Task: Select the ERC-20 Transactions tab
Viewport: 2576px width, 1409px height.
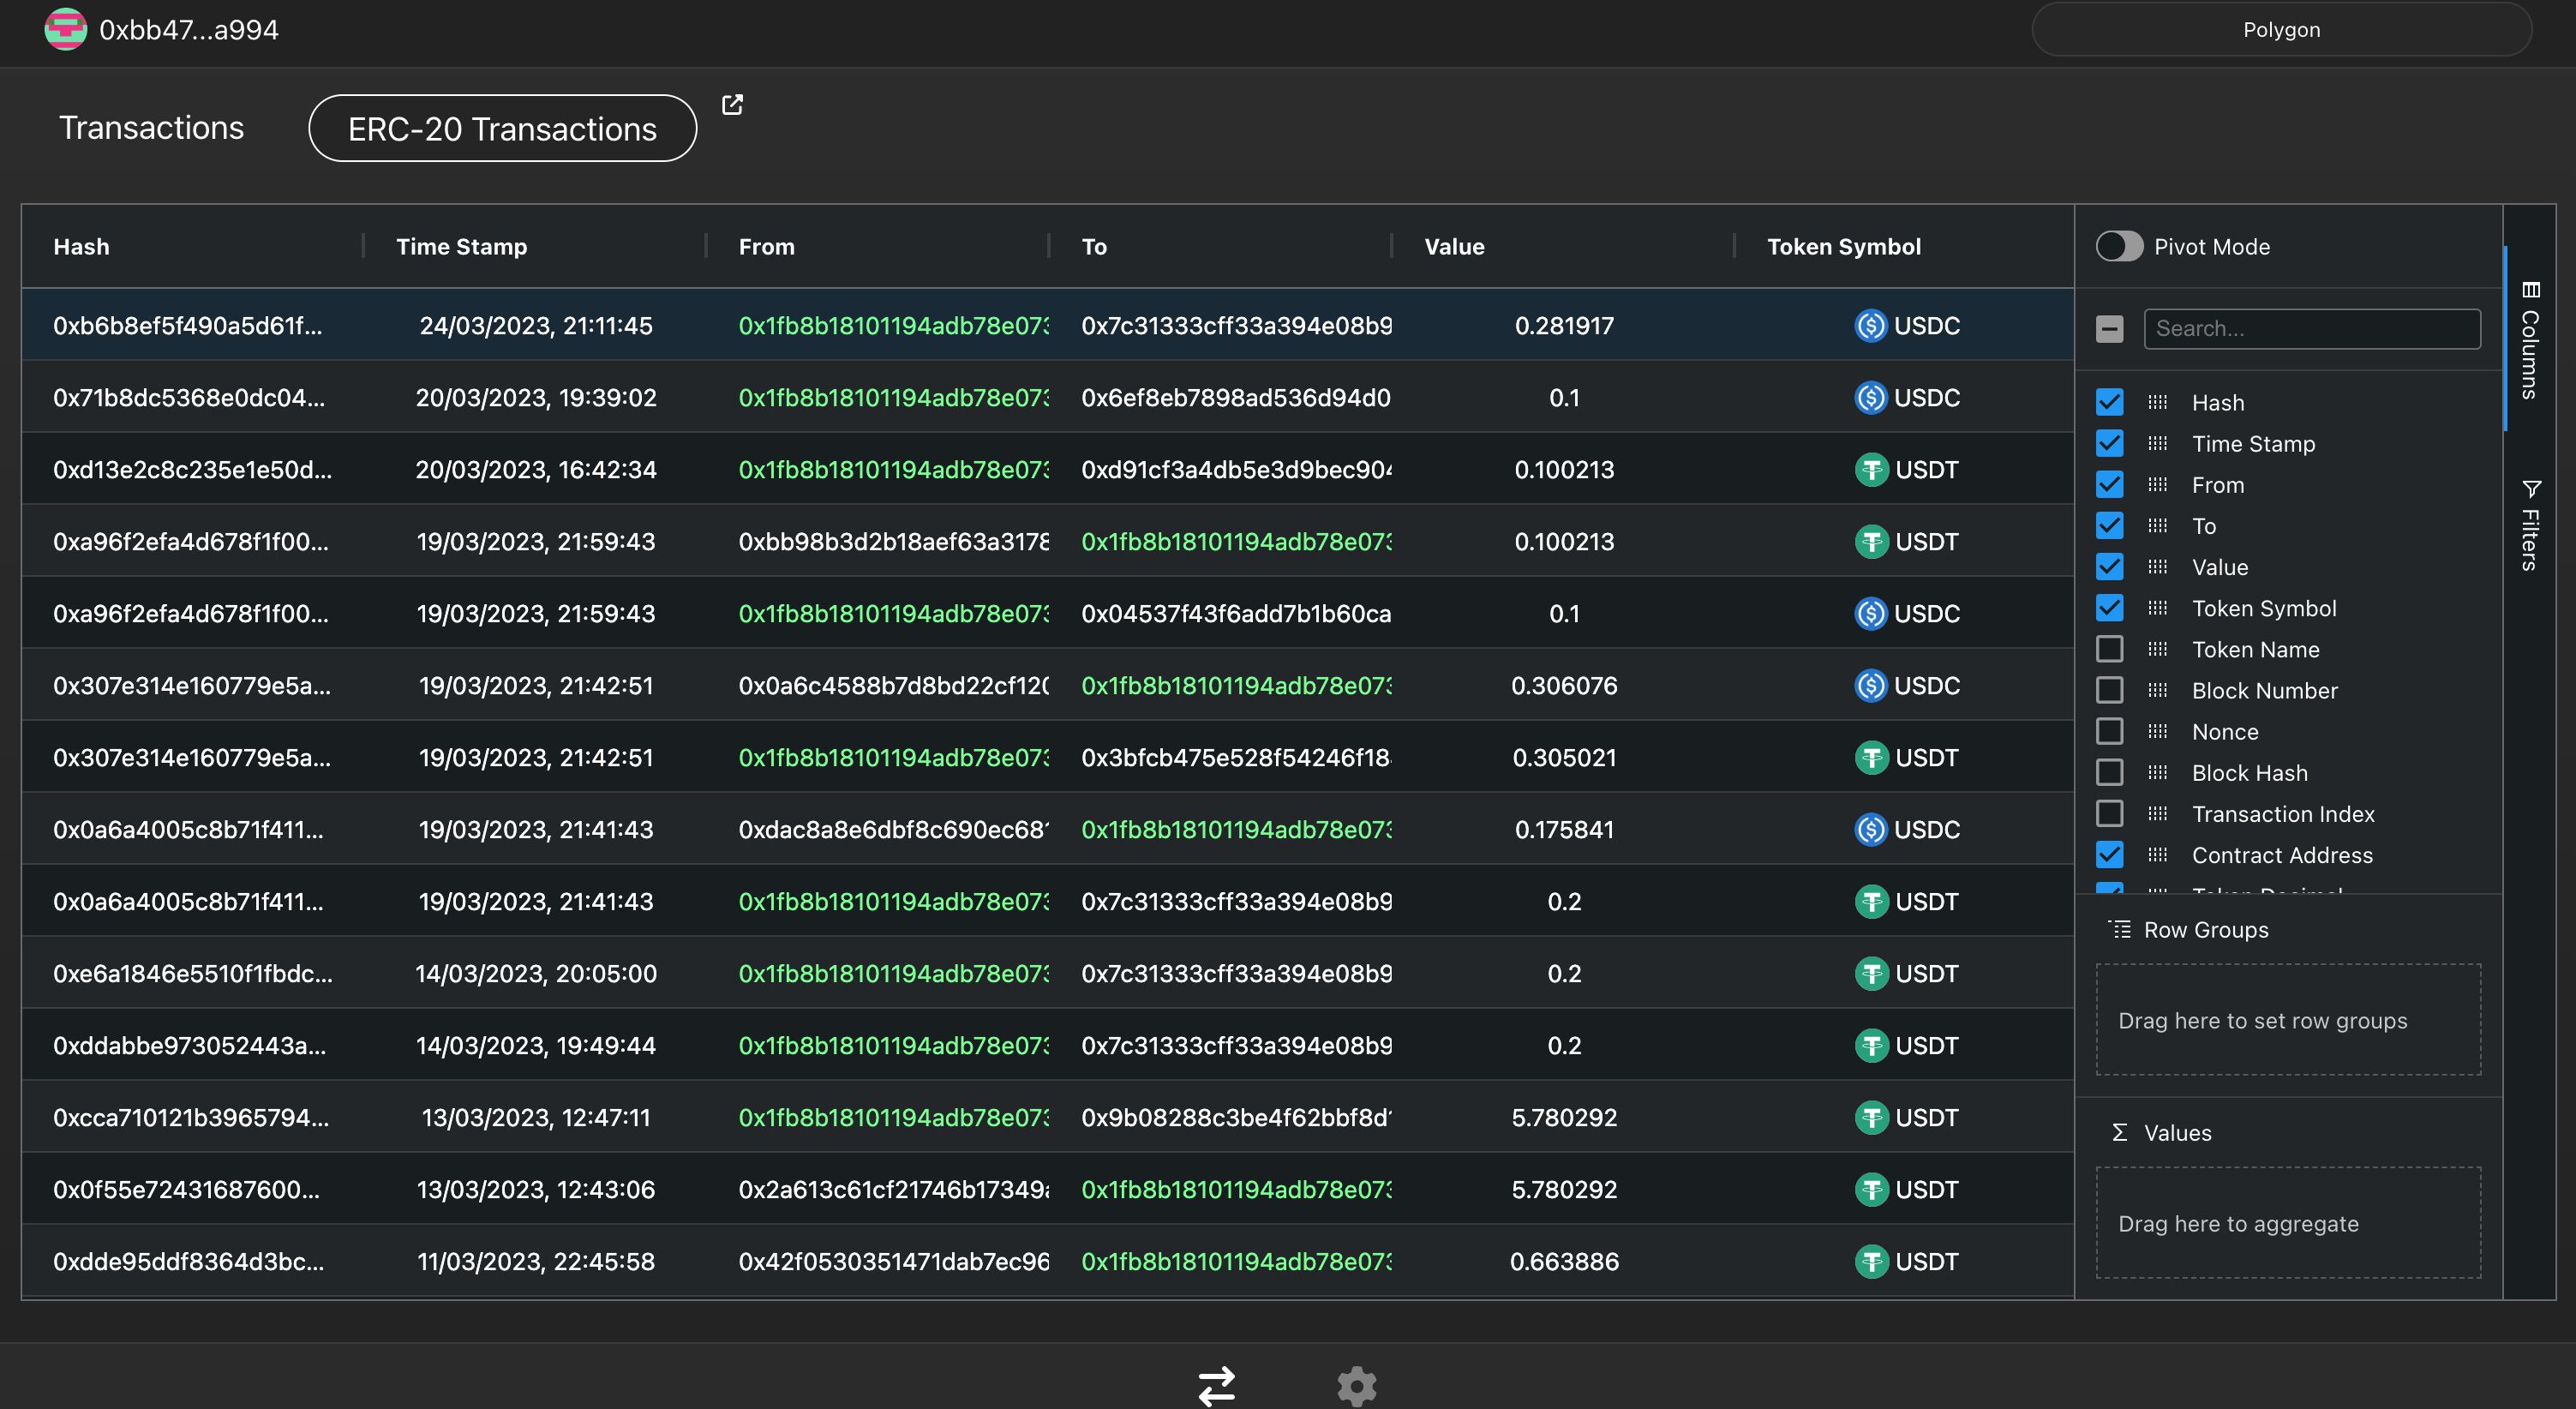Action: tap(502, 128)
